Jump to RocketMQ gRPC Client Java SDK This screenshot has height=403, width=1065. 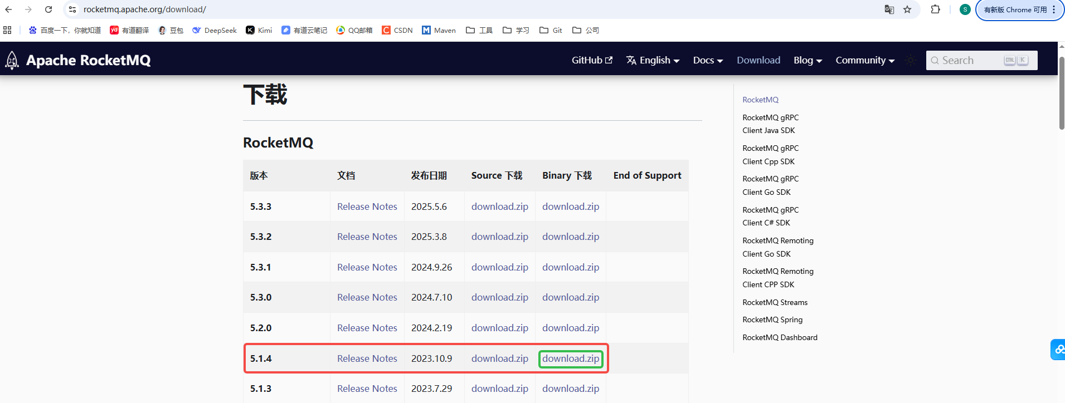[770, 124]
